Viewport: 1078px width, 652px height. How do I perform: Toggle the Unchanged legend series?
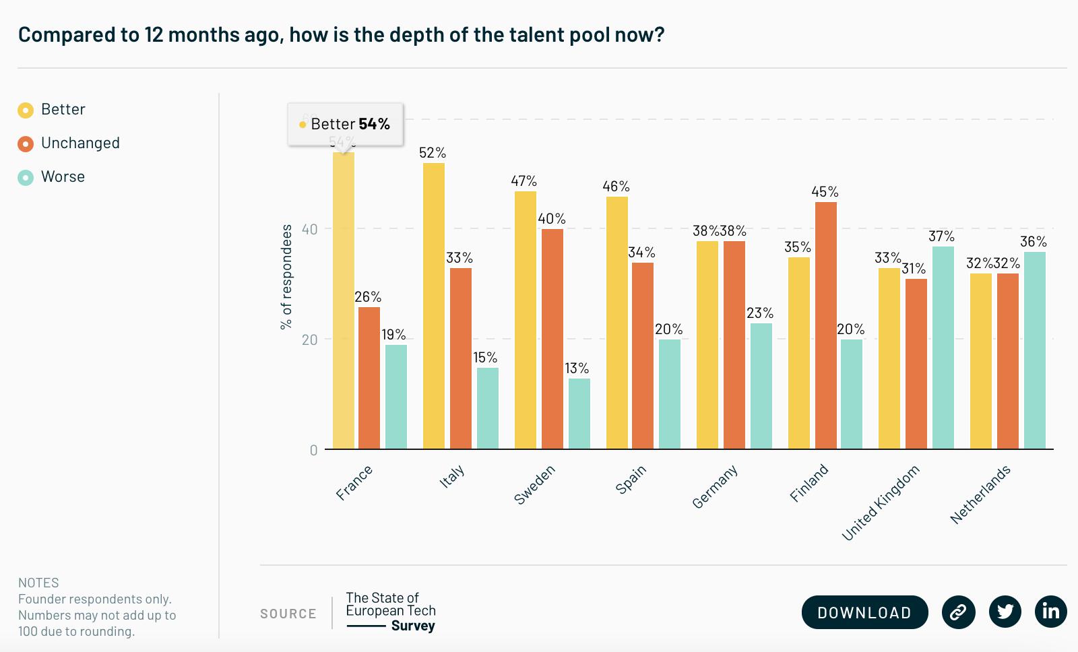pos(69,143)
